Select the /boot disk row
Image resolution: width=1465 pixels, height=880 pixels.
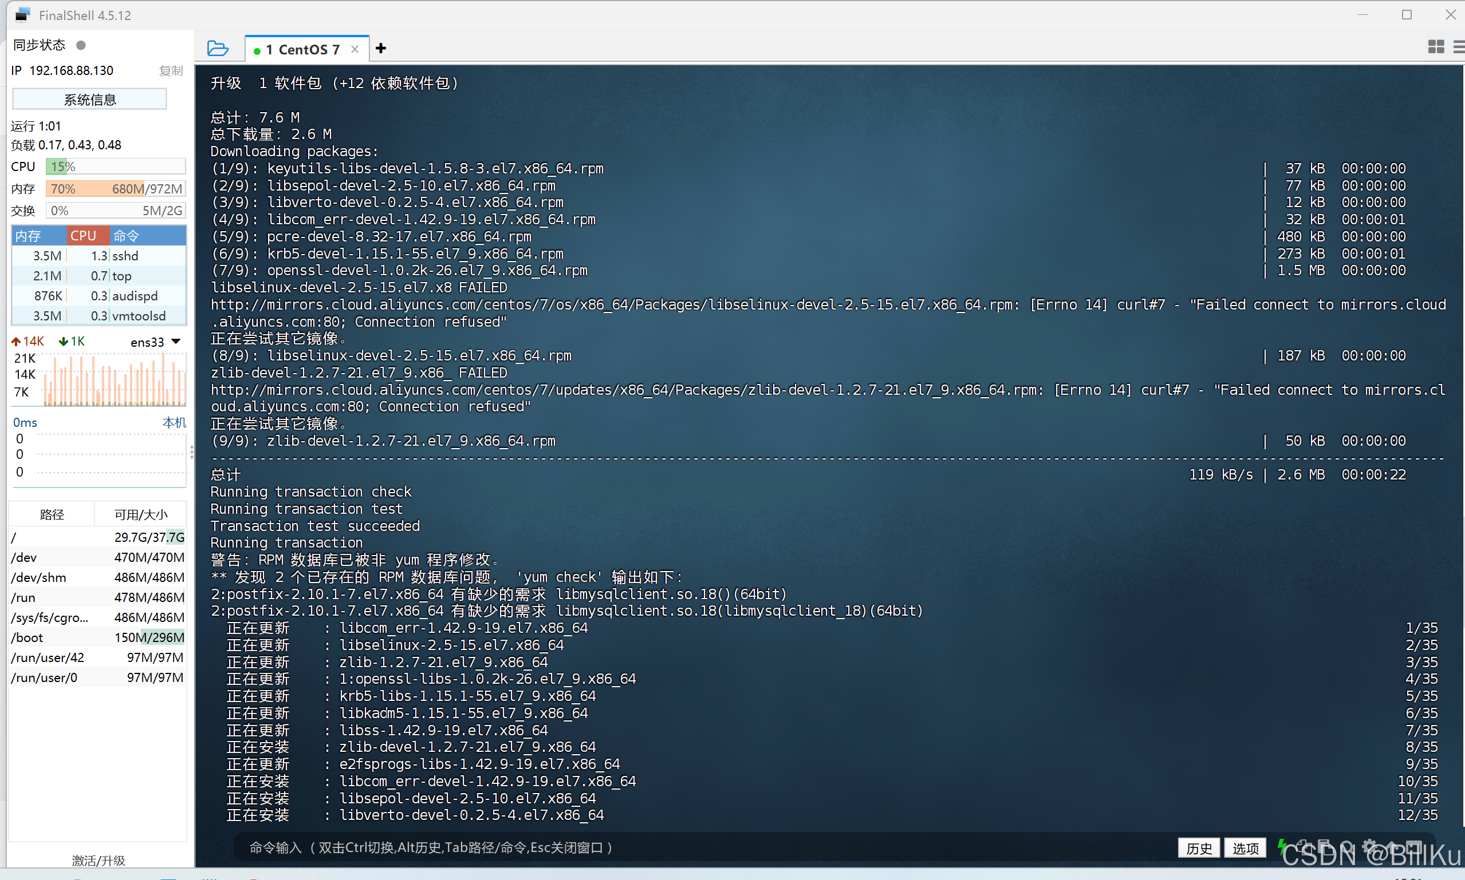(98, 637)
